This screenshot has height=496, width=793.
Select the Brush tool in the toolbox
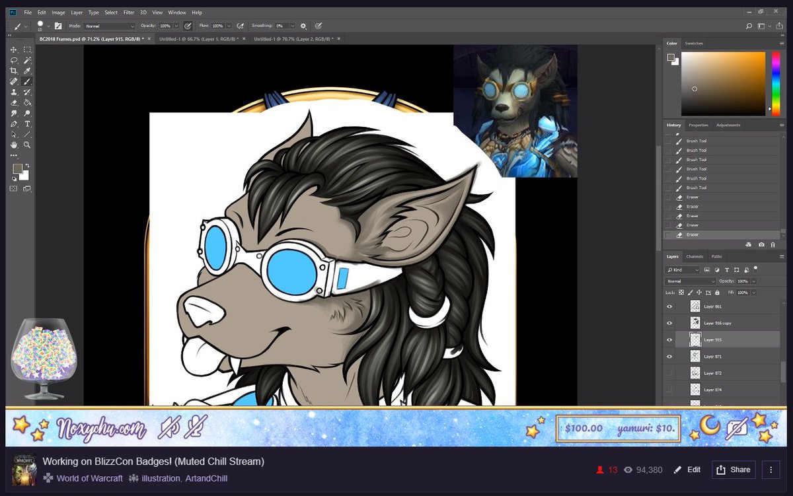coord(27,81)
